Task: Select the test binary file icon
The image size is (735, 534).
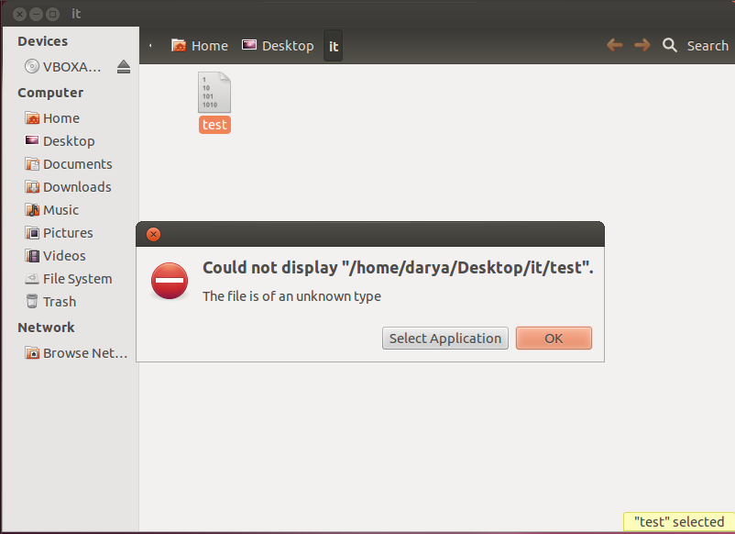Action: [214, 92]
